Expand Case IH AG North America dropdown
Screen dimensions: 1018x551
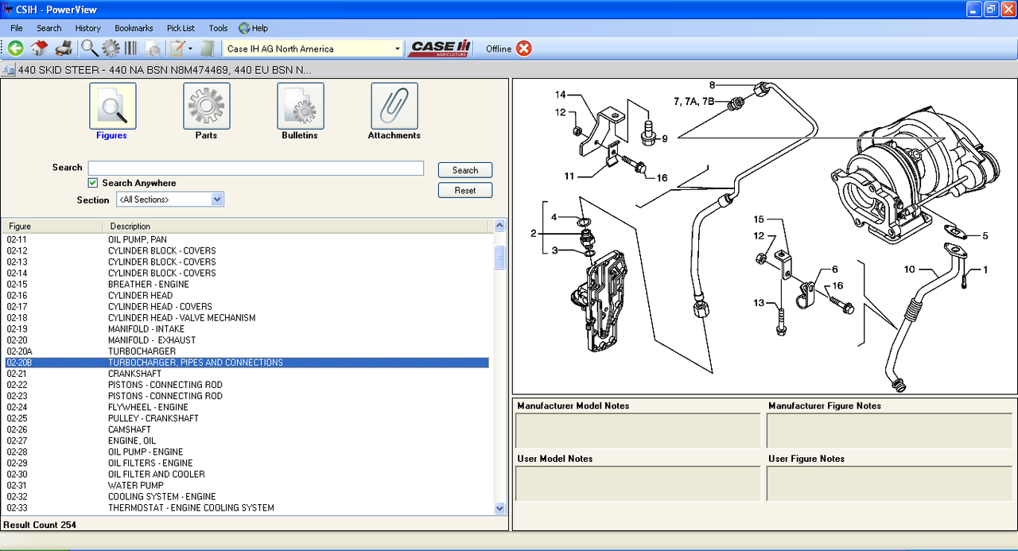[397, 49]
